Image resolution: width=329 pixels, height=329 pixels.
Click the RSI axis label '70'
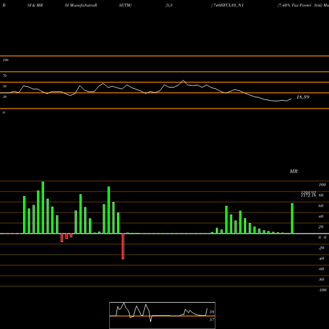point(5,76)
